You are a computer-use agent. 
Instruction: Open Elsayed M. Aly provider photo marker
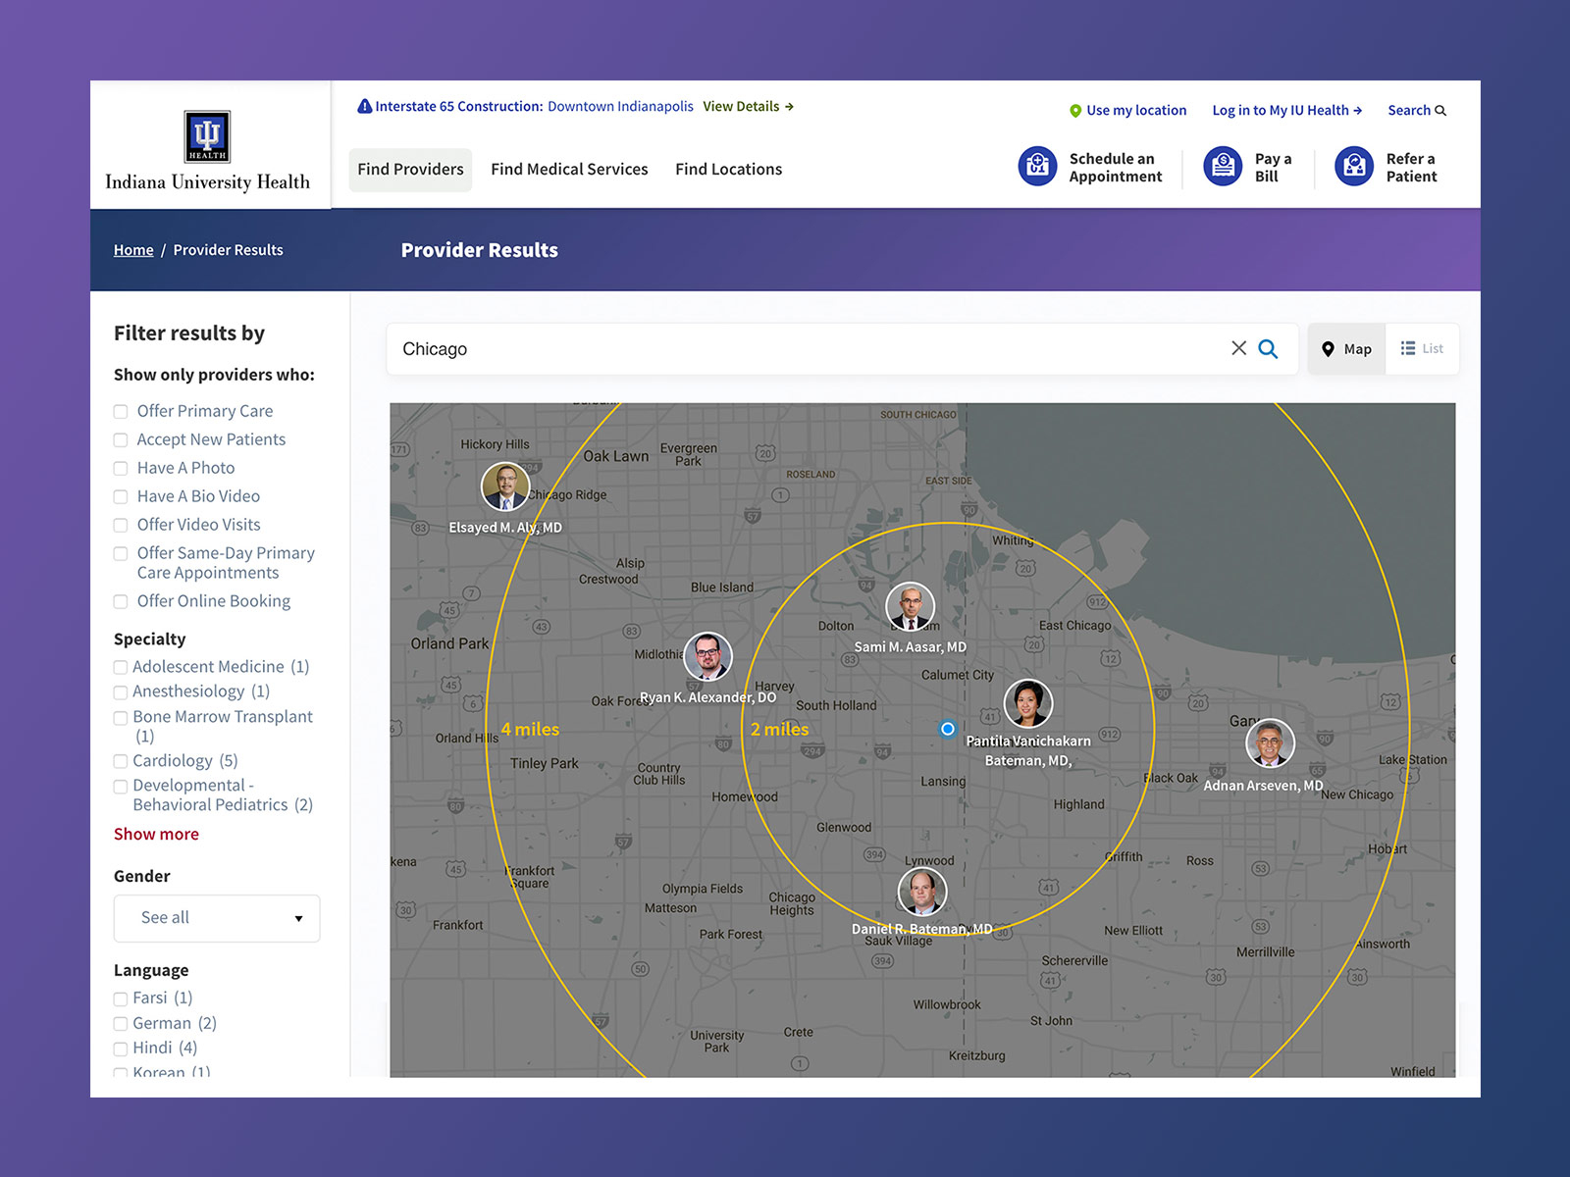click(x=505, y=487)
